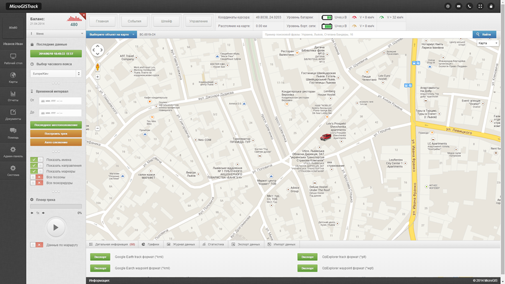The height and width of the screenshot is (284, 505).
Task: Click the Авто слежение button
Action: point(56,142)
